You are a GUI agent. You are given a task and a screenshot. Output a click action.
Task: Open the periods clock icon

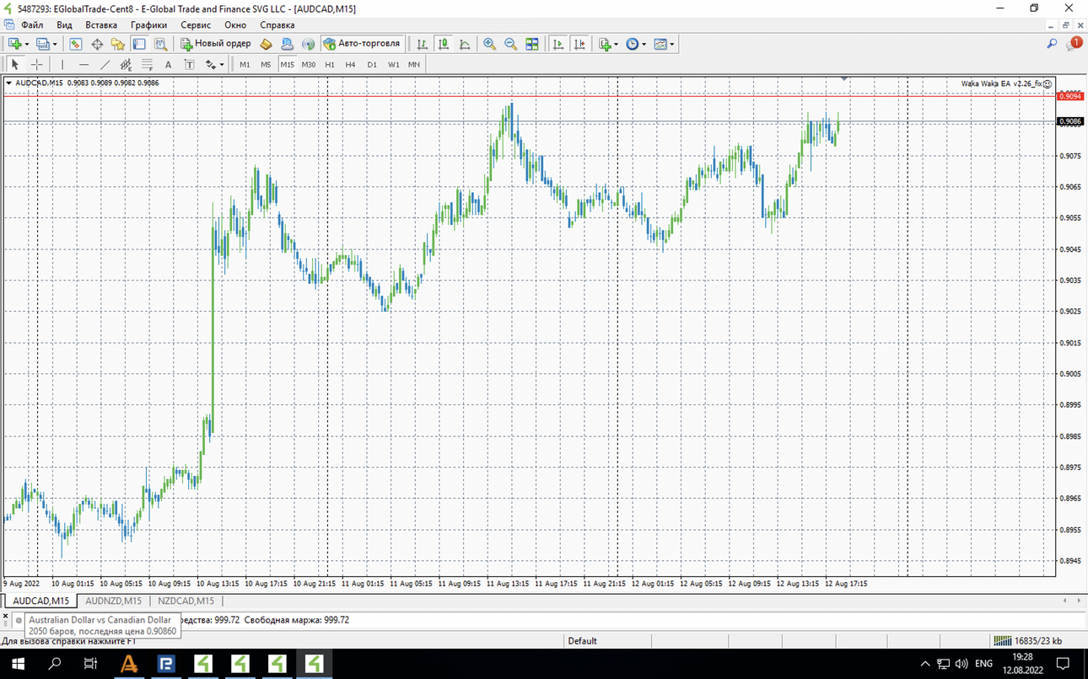633,44
